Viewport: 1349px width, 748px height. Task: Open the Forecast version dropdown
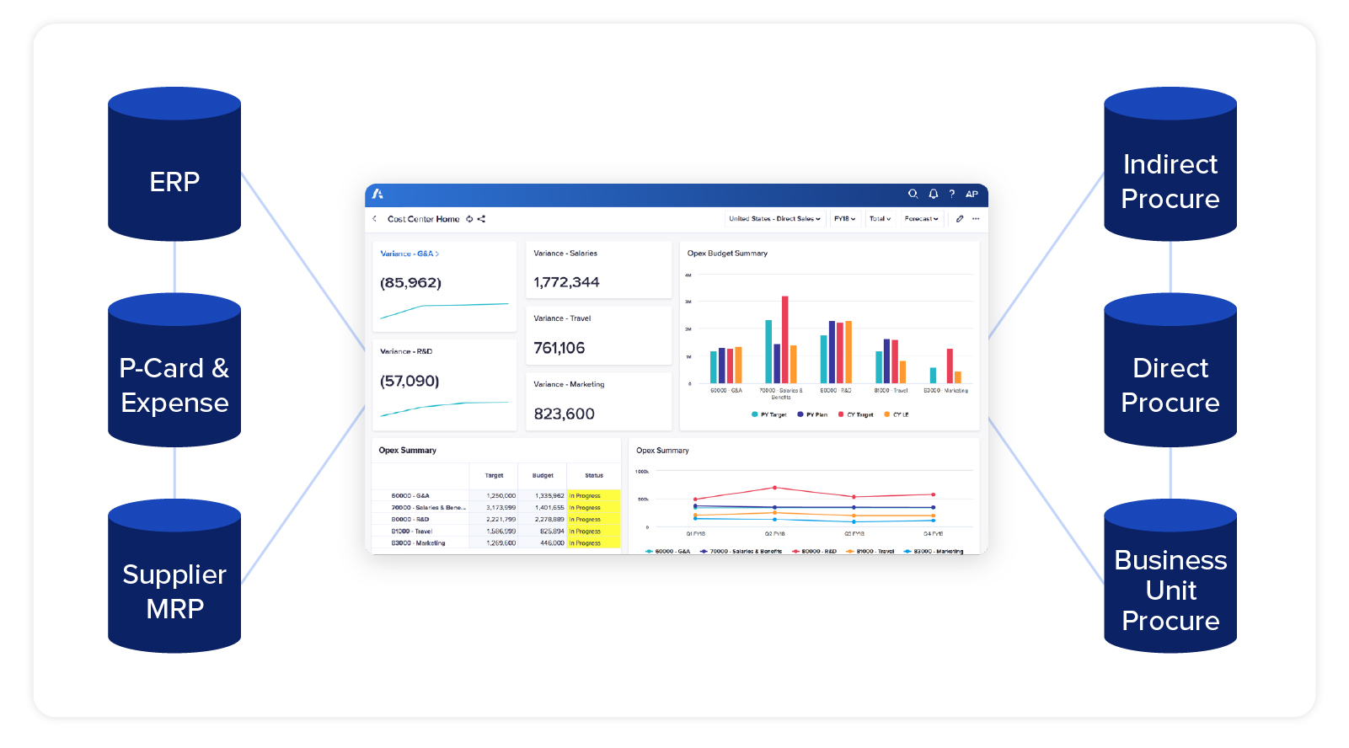point(921,219)
